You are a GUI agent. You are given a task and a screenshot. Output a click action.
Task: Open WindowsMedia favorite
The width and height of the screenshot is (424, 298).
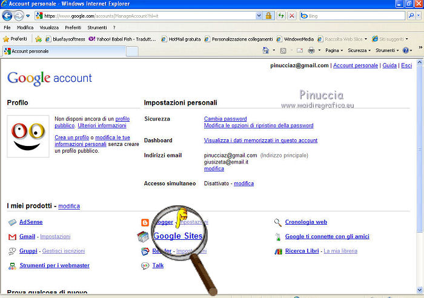pyautogui.click(x=295, y=39)
